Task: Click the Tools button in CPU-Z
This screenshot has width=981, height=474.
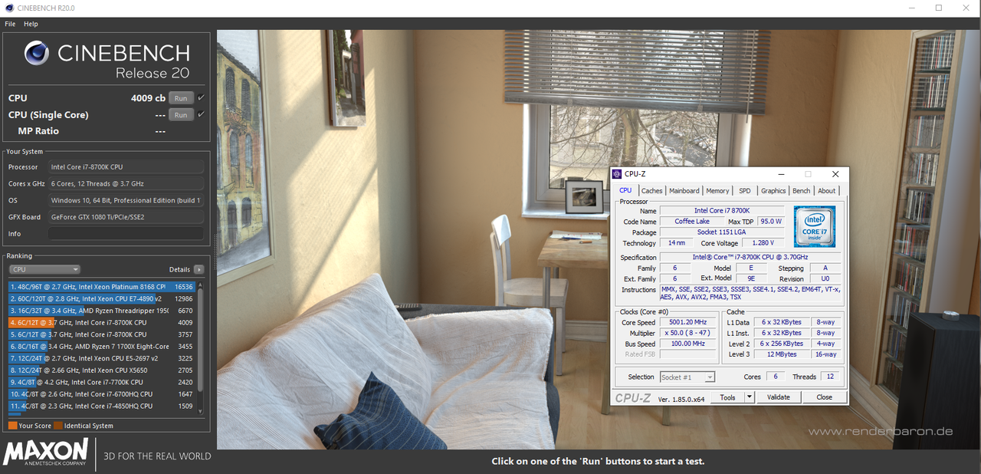Action: [x=728, y=397]
